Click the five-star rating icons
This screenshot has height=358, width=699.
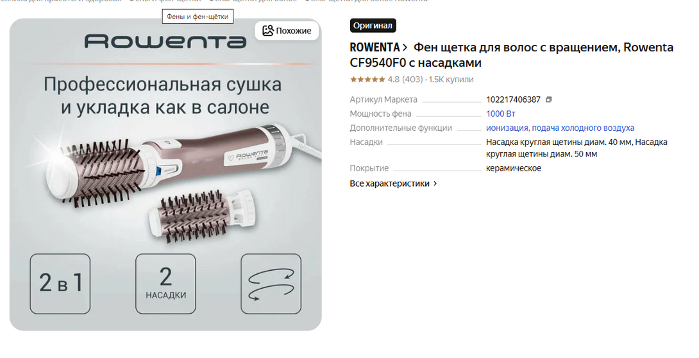[367, 80]
